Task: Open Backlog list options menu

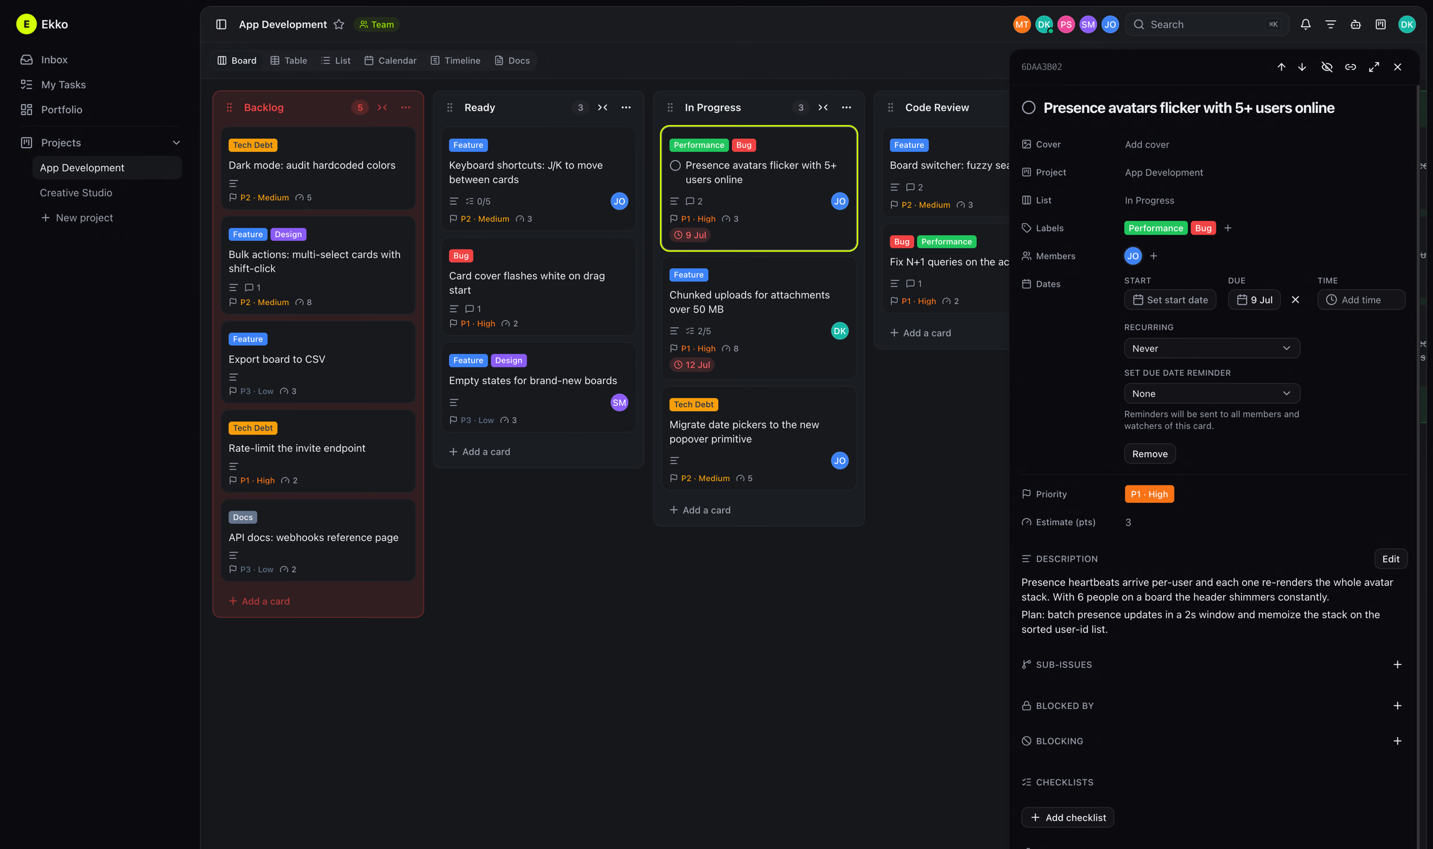Action: (406, 107)
